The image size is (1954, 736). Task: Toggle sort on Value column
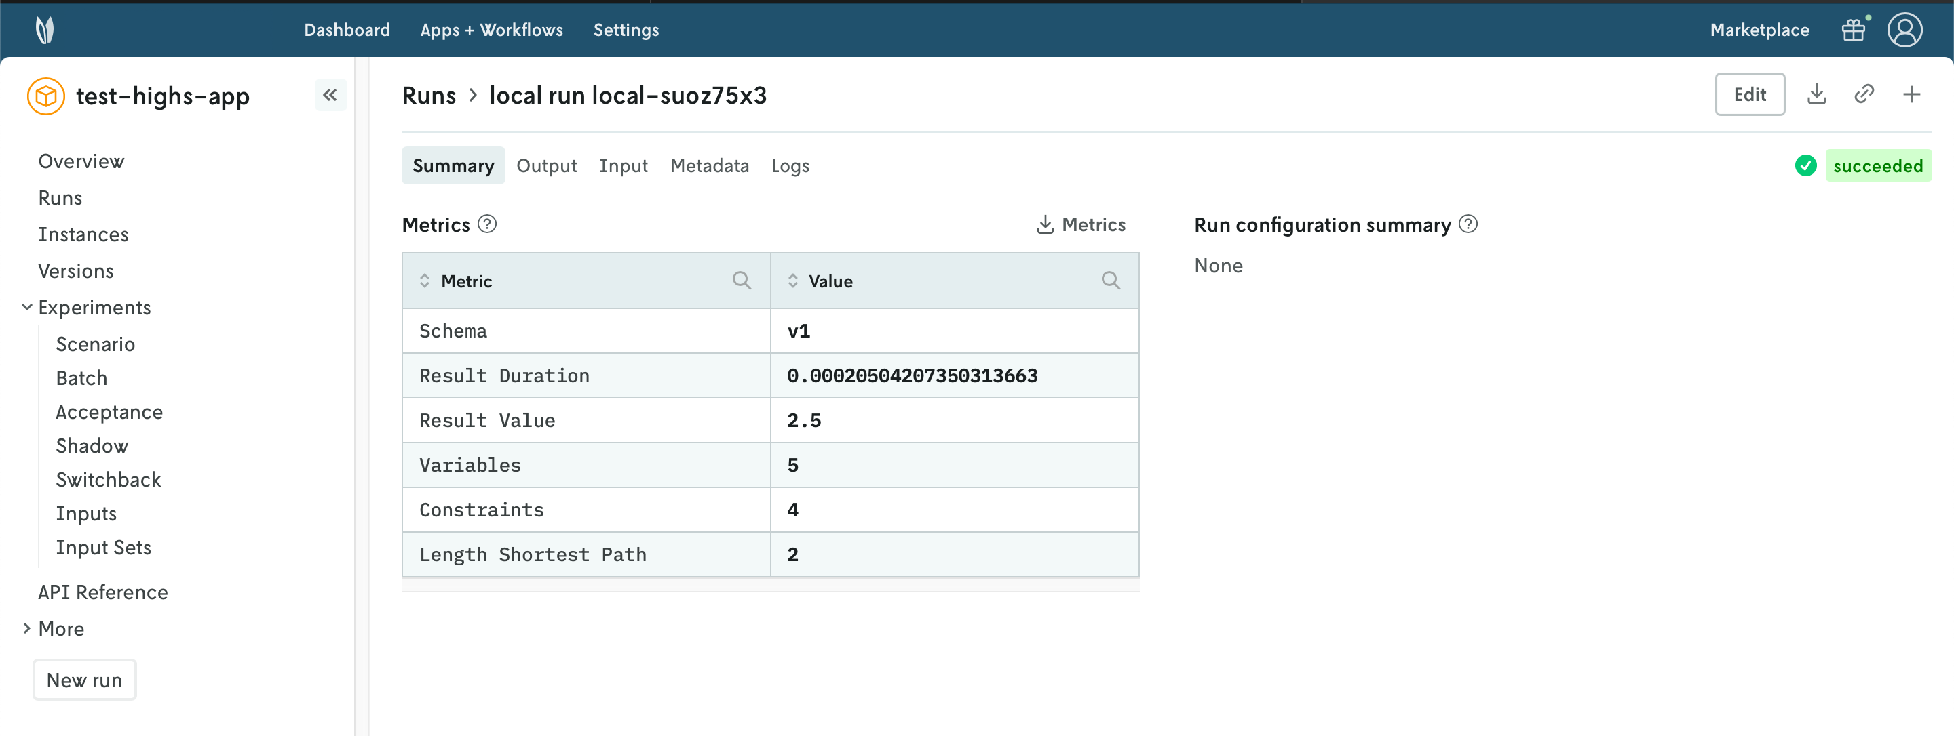(x=792, y=281)
